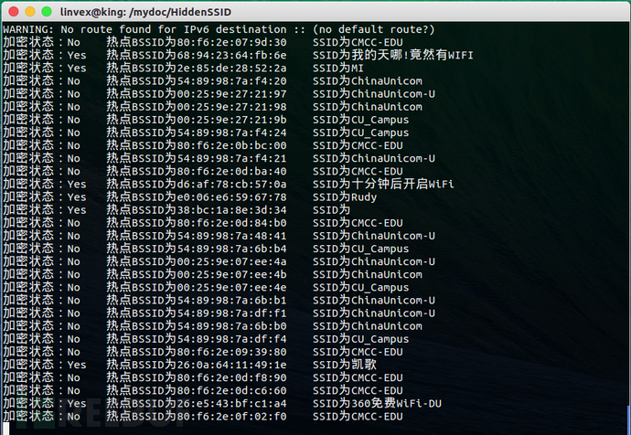
Task: Select BSSID 54:89:98:7a:48:41
Action: point(231,236)
